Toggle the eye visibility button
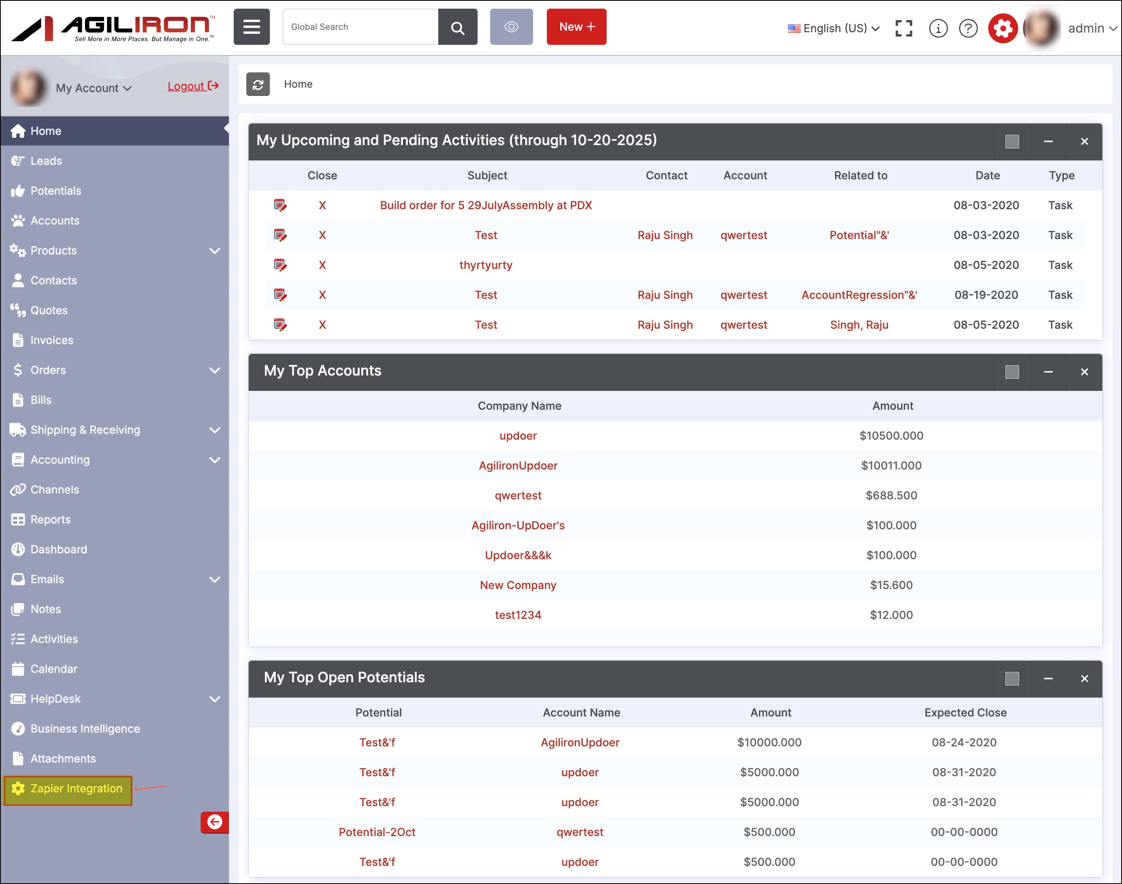Viewport: 1122px width, 884px height. pos(511,27)
